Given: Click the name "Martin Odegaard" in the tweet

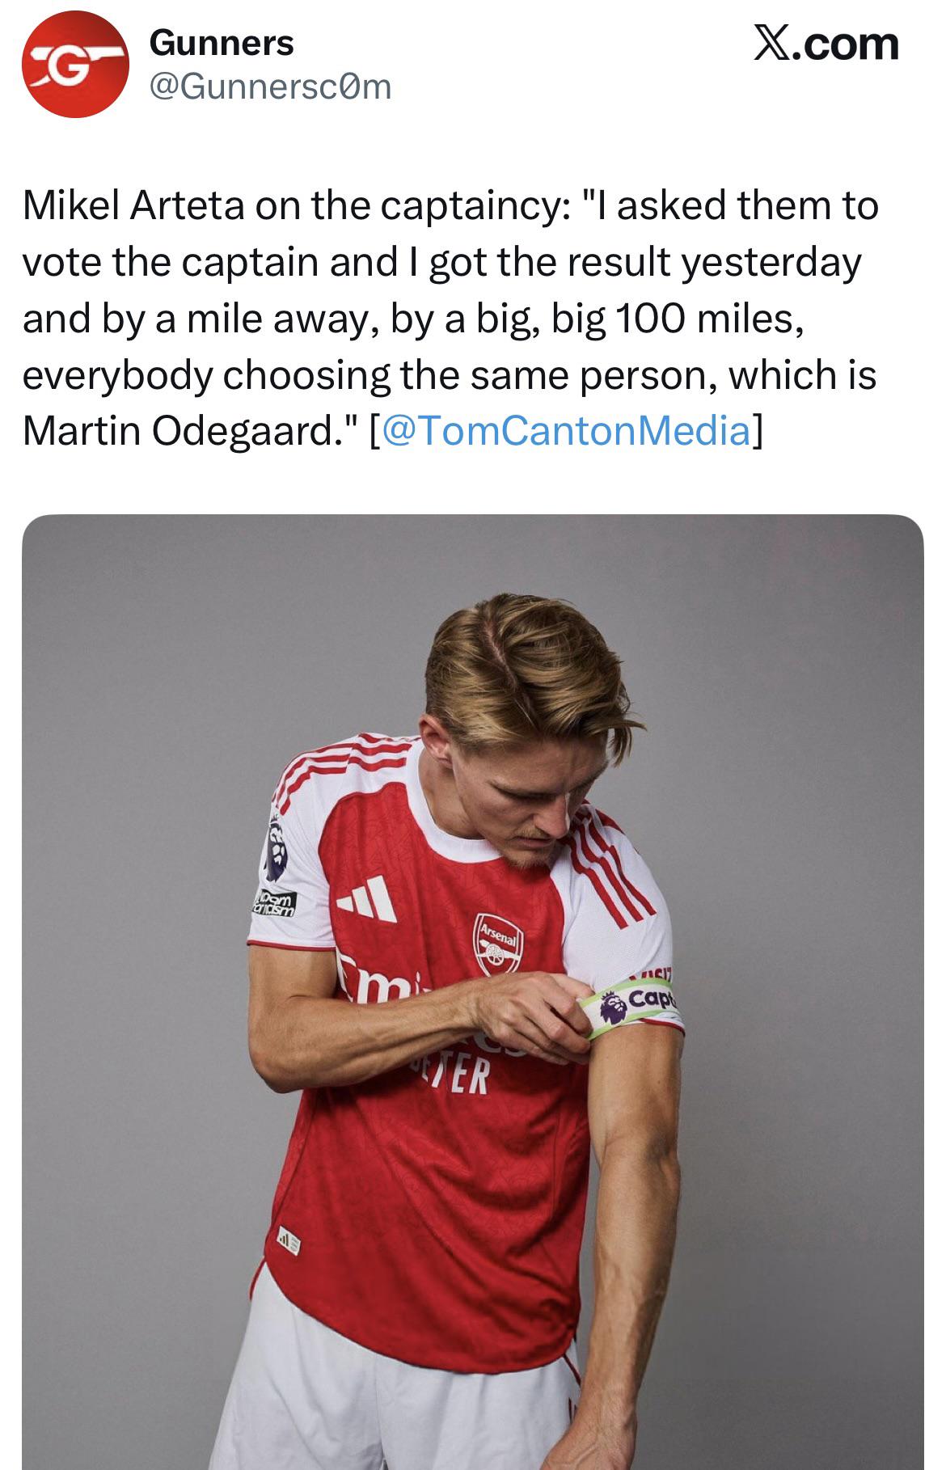Looking at the screenshot, I should [x=182, y=430].
